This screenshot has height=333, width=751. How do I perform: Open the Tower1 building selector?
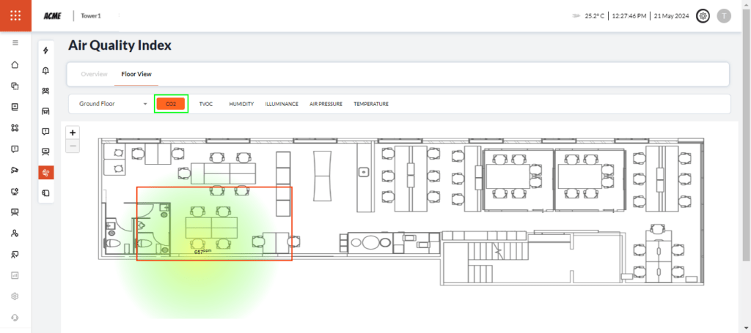90,15
